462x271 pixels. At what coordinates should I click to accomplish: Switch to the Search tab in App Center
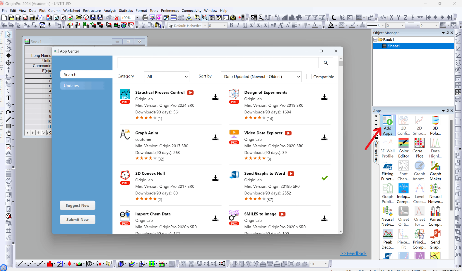tap(86, 75)
